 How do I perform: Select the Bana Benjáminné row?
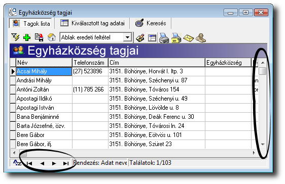(x=134, y=117)
